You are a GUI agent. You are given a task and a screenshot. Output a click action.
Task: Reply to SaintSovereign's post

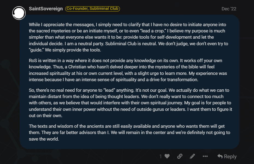[x=227, y=156]
